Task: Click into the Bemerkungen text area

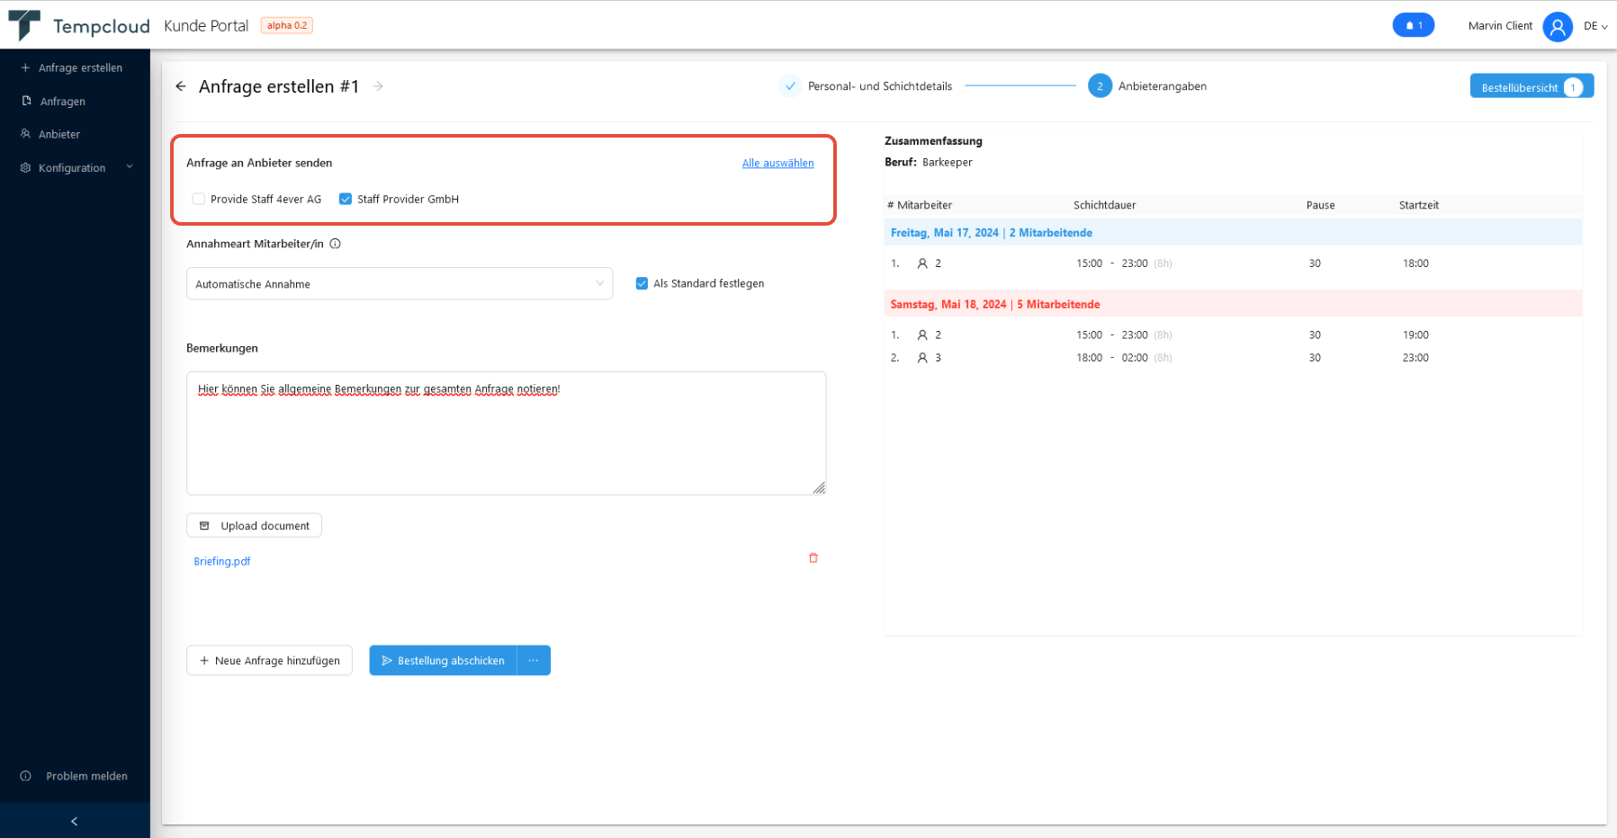Action: [506, 433]
